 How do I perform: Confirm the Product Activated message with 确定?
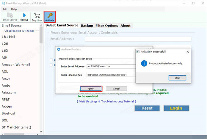(x=177, y=78)
